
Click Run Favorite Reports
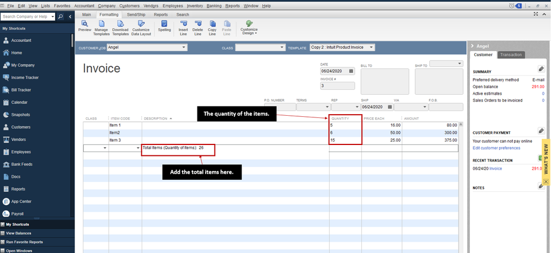point(24,242)
